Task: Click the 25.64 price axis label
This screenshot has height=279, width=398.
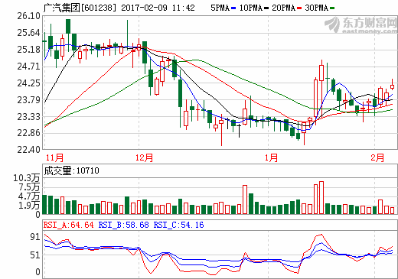Action: [29, 33]
